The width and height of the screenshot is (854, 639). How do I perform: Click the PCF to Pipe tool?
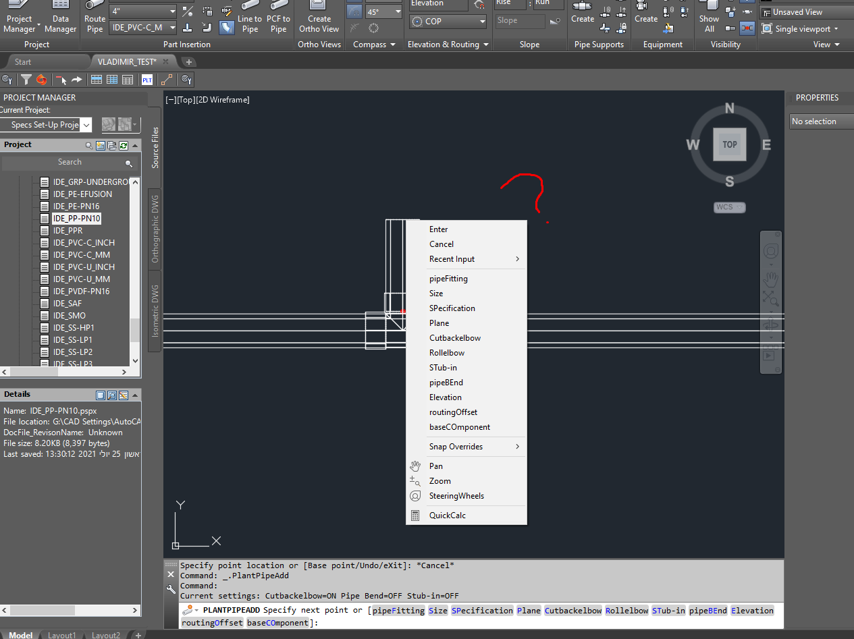(278, 21)
